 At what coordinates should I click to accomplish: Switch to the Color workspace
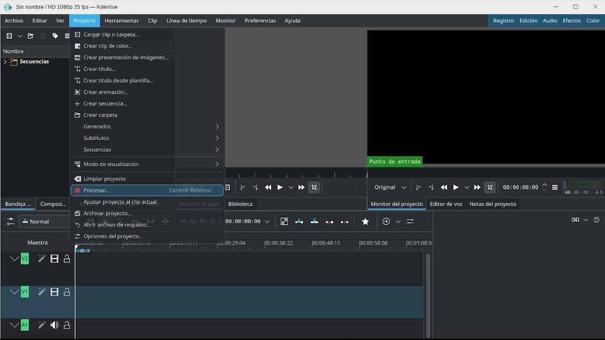pyautogui.click(x=593, y=21)
